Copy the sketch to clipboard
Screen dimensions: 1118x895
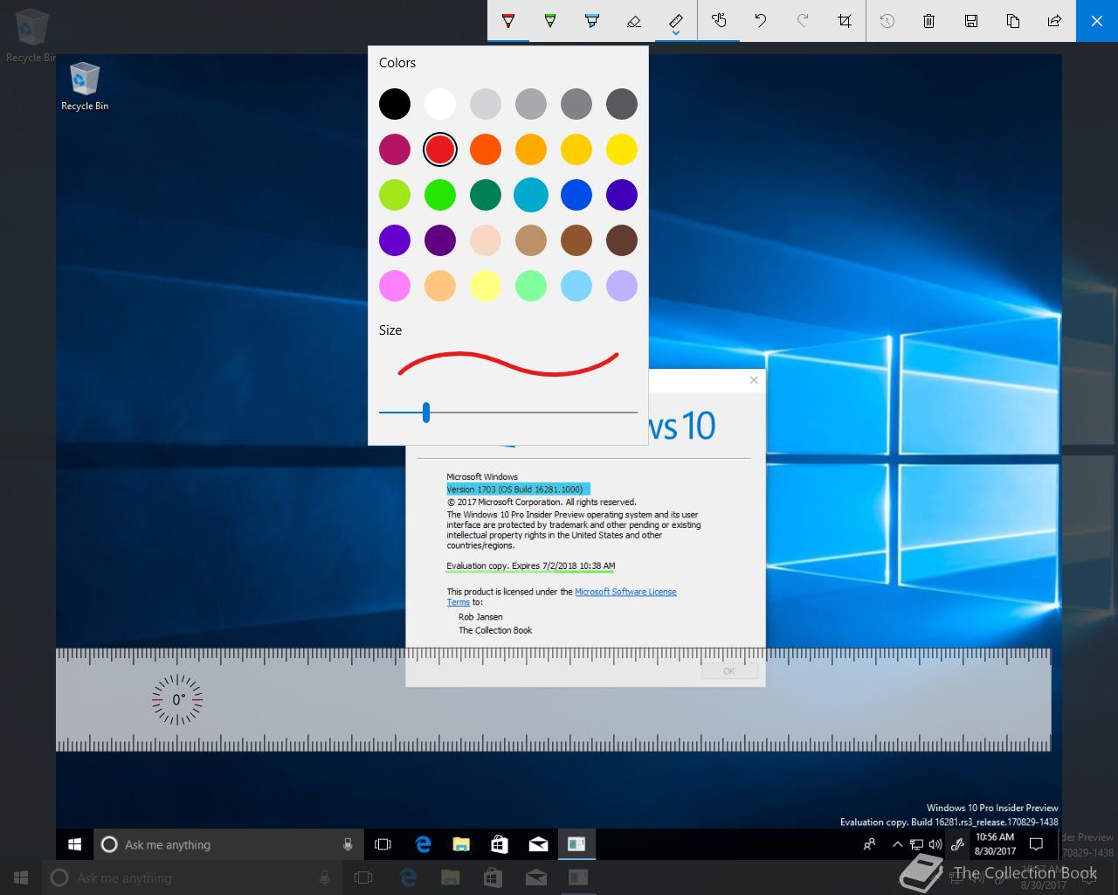click(x=1013, y=20)
